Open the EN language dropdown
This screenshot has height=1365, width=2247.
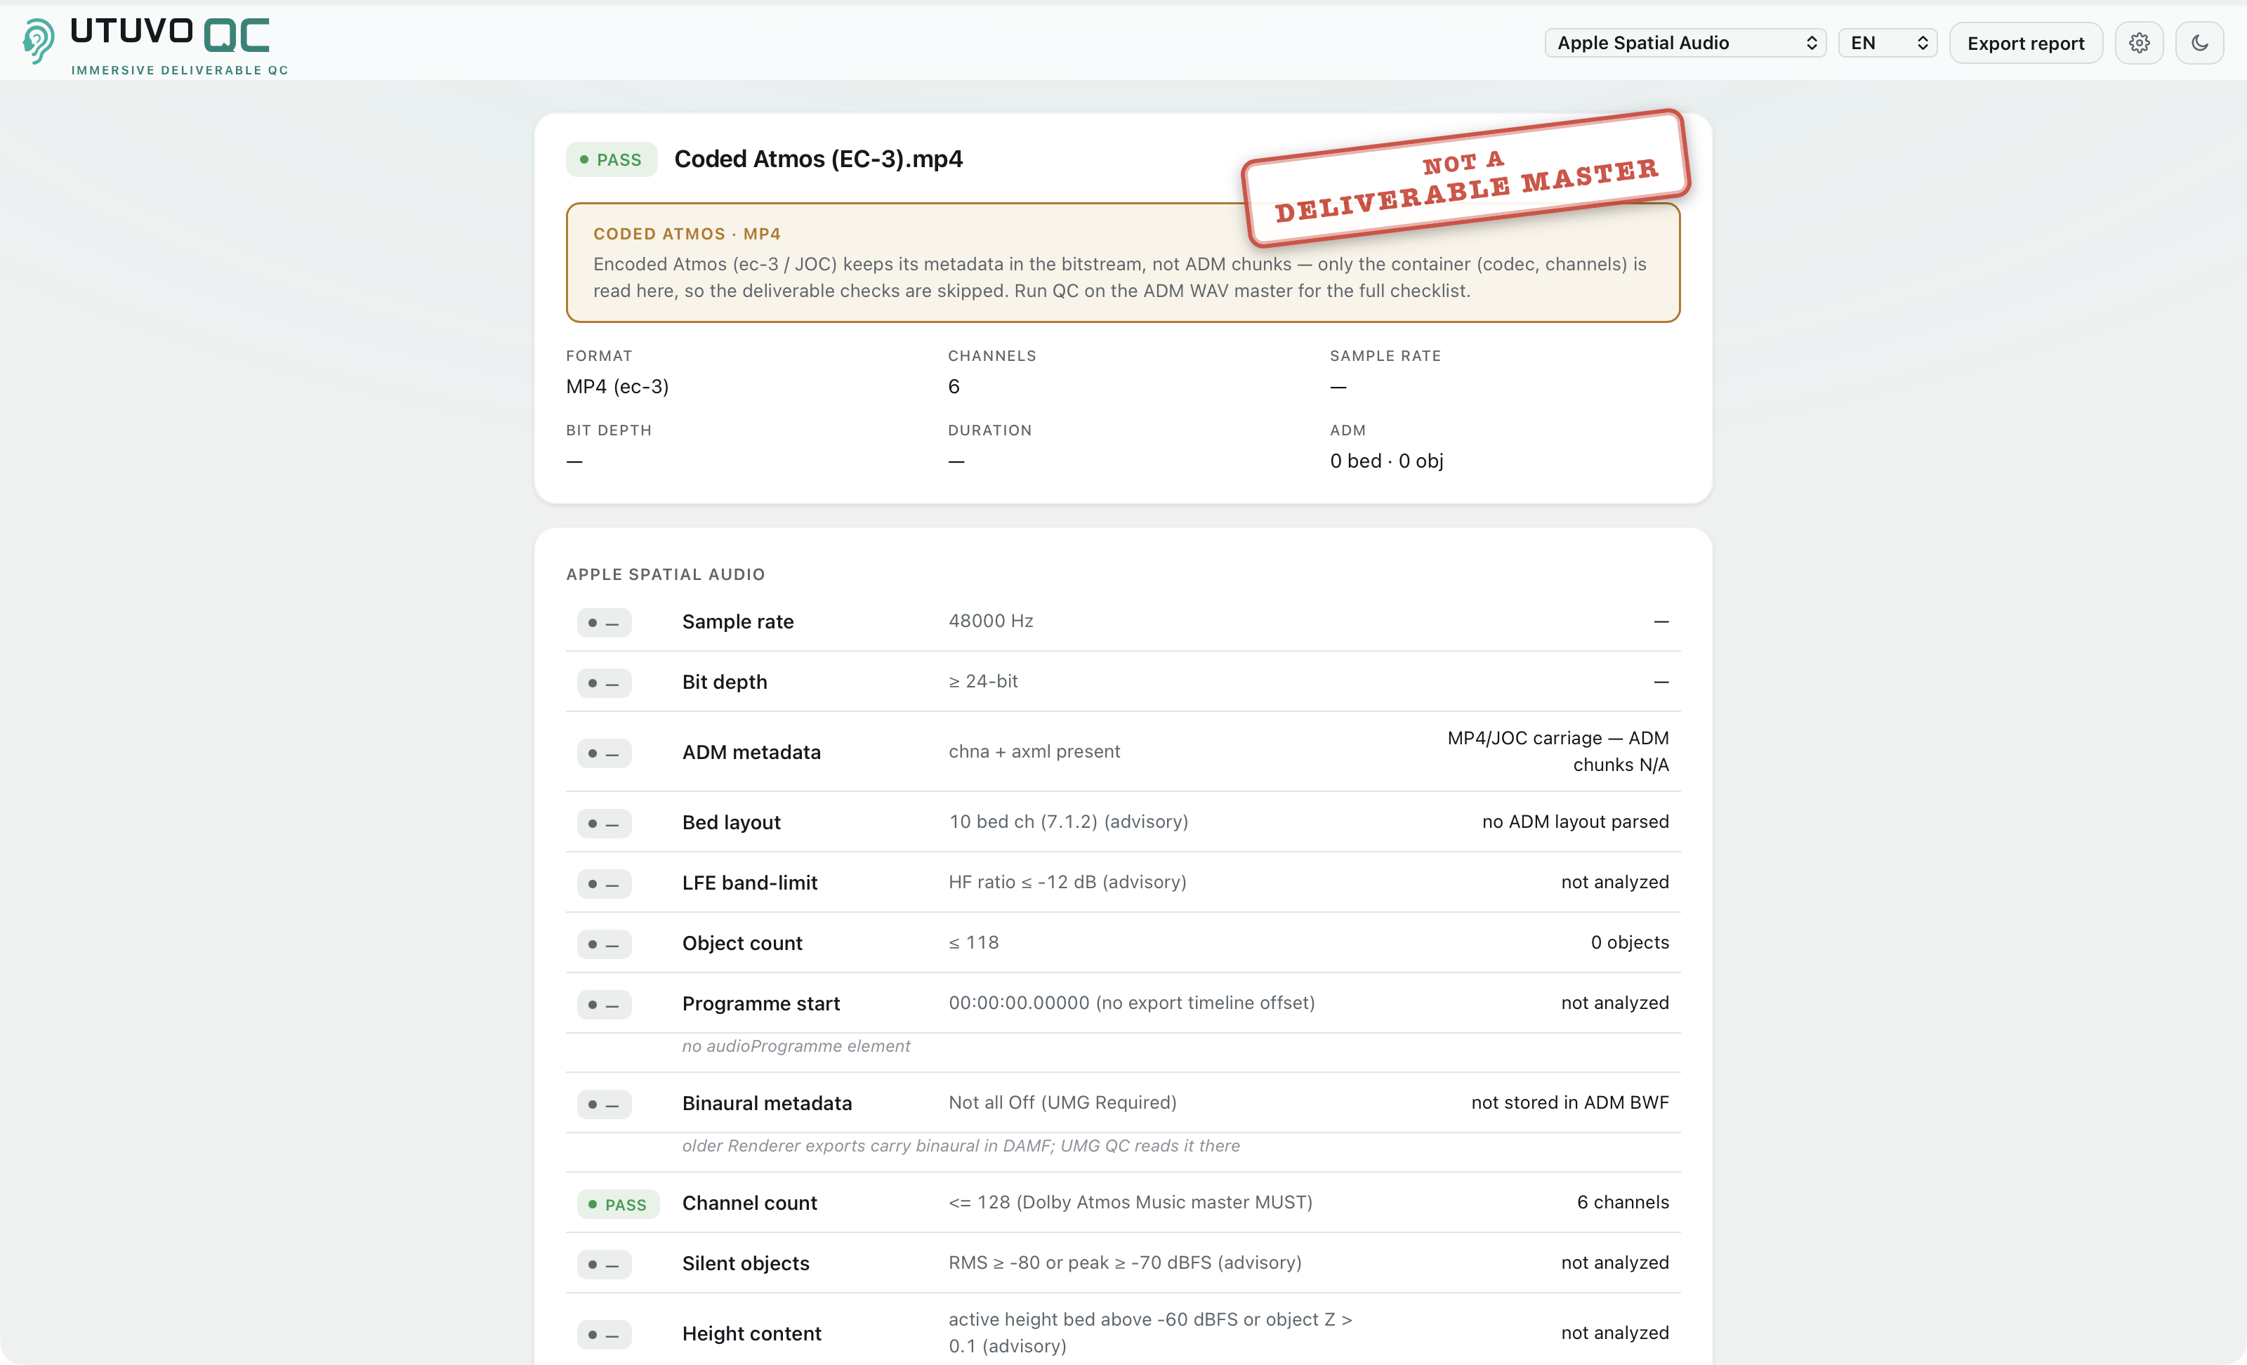click(x=1887, y=43)
